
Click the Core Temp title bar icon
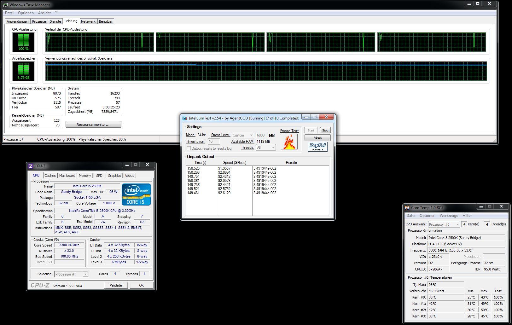tap(407, 207)
